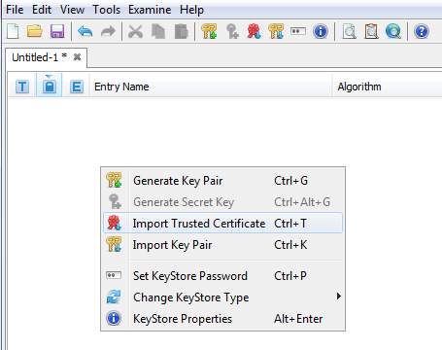Choose Import Trusted Certificate menu entry
Image resolution: width=442 pixels, height=350 pixels.
222,223
